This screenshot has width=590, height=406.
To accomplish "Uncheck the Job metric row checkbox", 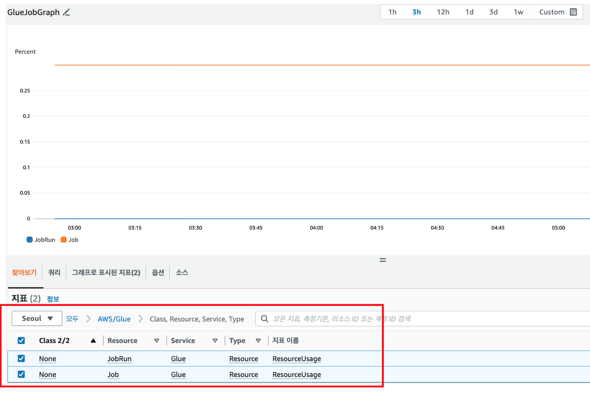I will (21, 374).
